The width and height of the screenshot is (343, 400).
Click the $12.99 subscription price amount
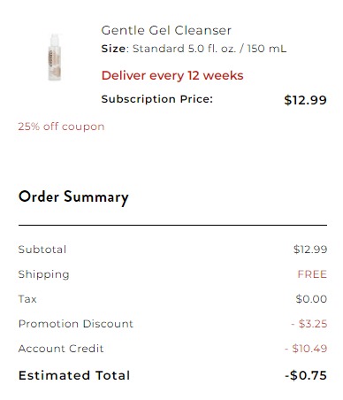[x=305, y=100]
